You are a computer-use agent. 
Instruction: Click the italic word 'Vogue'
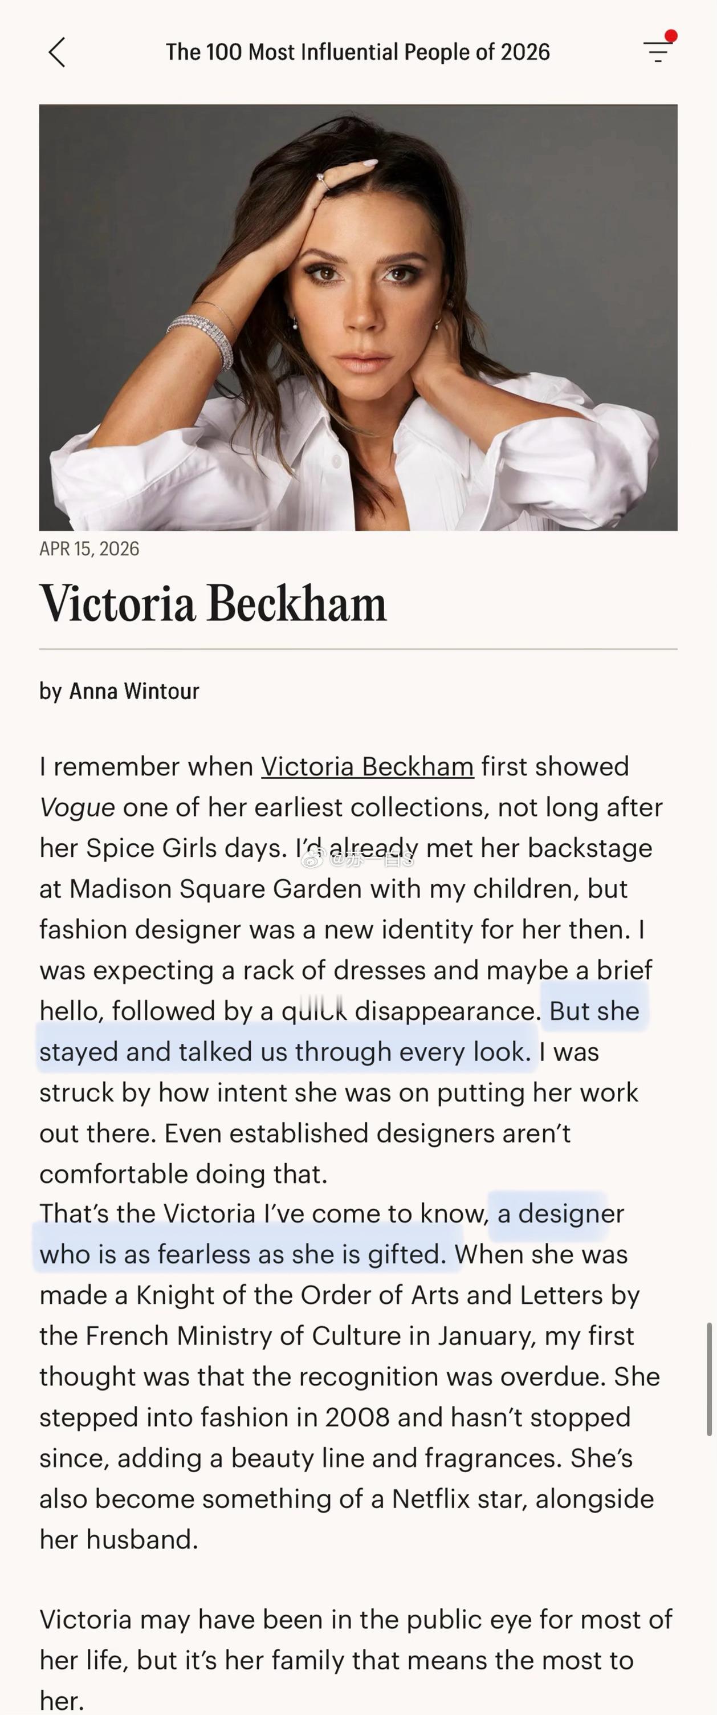point(77,807)
